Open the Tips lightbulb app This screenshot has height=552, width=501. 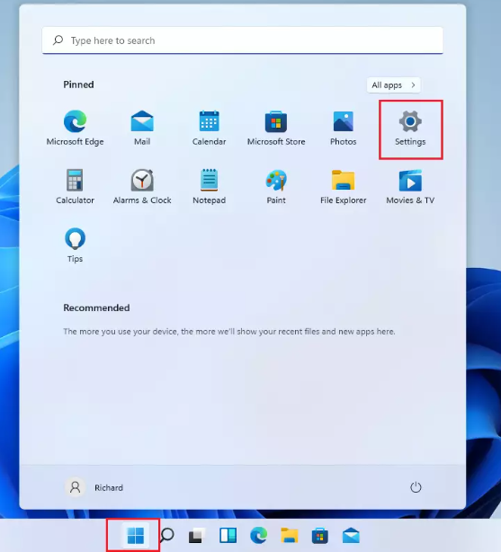pos(75,245)
